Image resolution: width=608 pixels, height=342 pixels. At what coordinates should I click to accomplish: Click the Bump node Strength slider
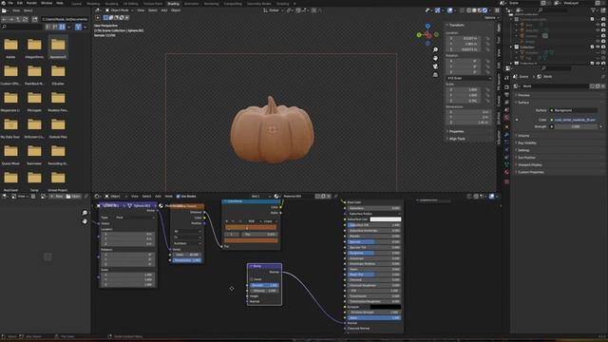click(x=264, y=285)
